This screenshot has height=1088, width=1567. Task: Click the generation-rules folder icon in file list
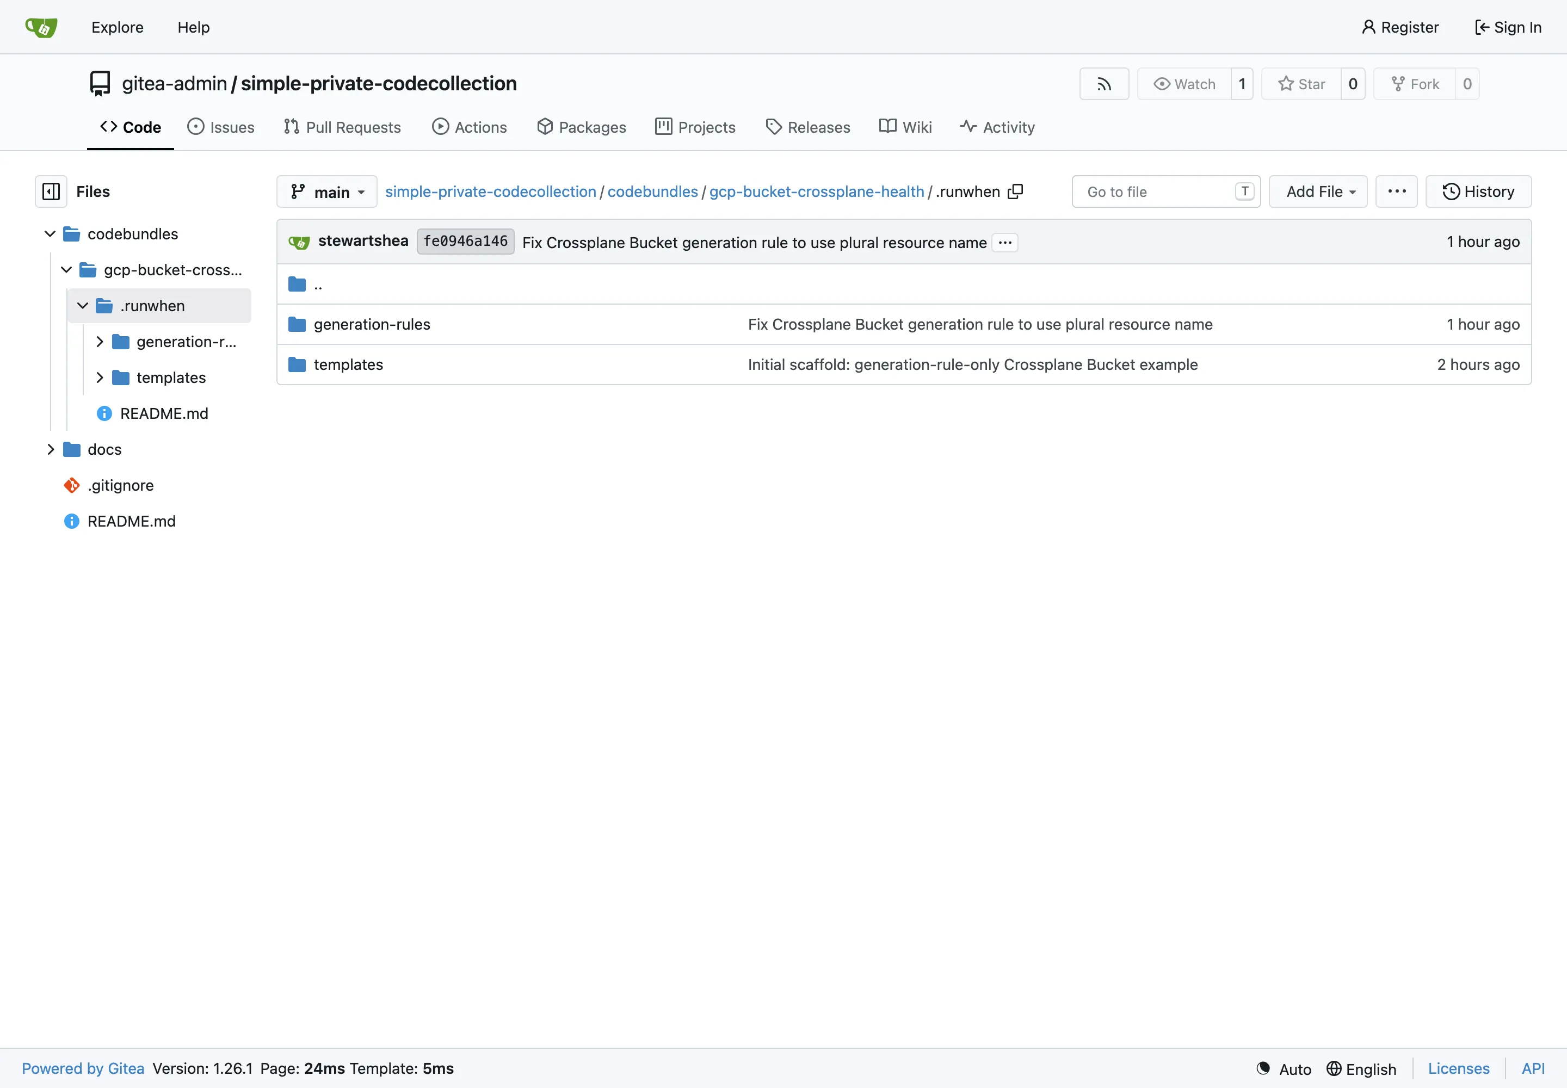click(x=297, y=324)
